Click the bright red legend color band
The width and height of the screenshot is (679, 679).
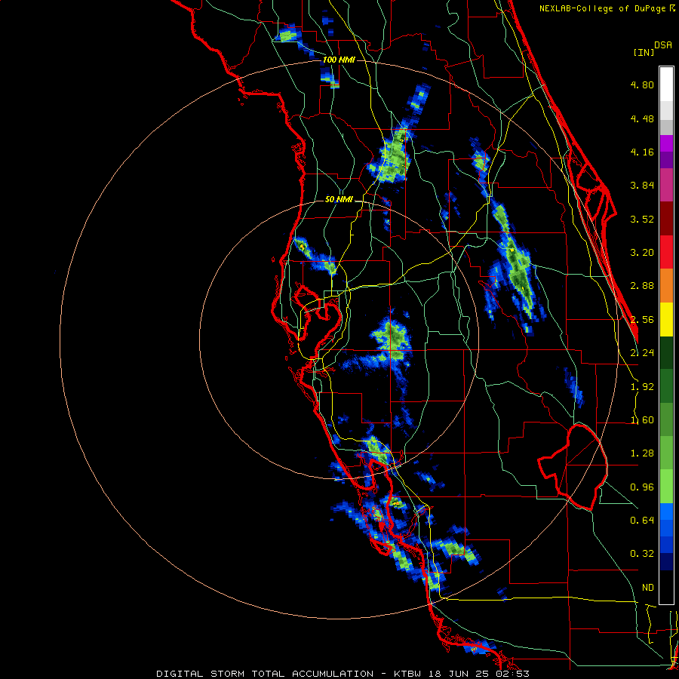point(666,252)
